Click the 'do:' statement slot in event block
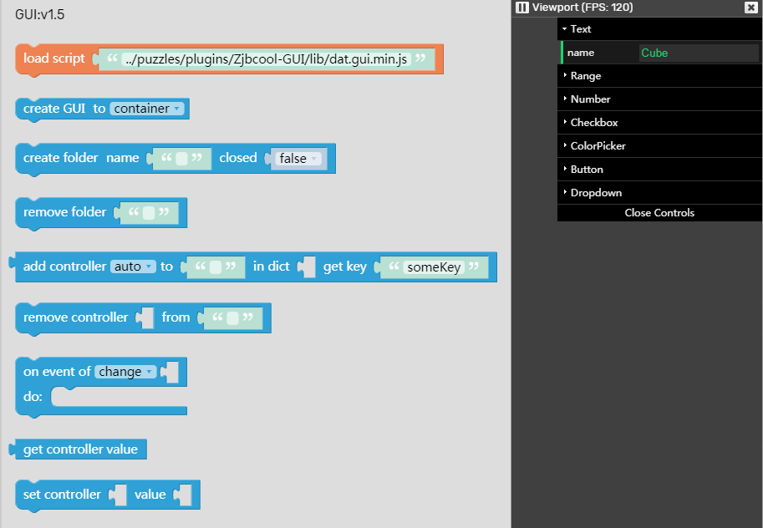Image resolution: width=763 pixels, height=528 pixels. [x=119, y=397]
